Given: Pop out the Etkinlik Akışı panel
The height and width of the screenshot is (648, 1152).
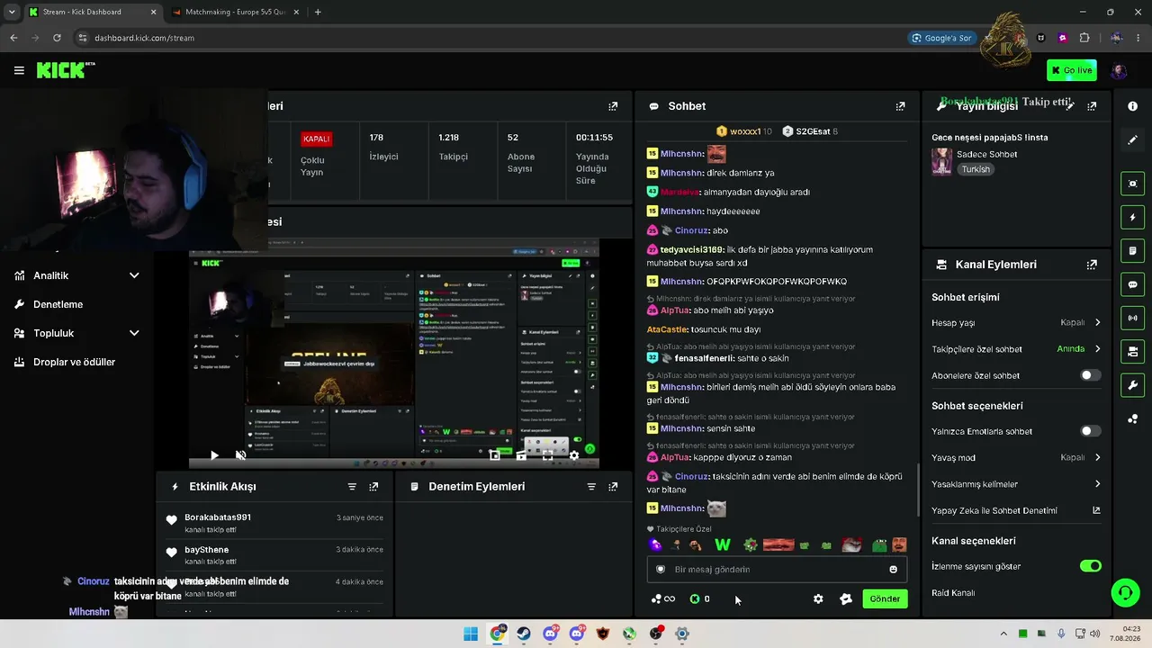Looking at the screenshot, I should [x=373, y=487].
